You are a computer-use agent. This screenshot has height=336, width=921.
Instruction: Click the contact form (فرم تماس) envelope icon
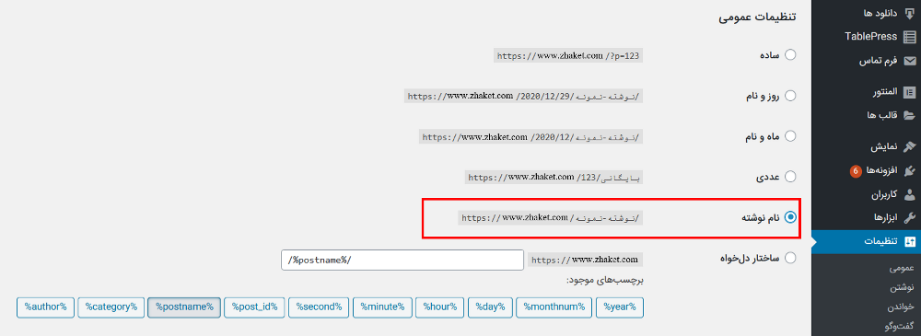tap(909, 61)
